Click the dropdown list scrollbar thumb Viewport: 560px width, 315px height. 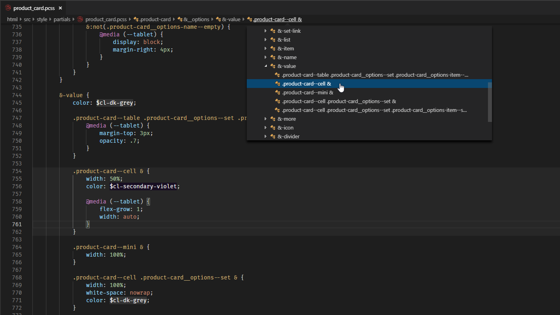pos(490,102)
